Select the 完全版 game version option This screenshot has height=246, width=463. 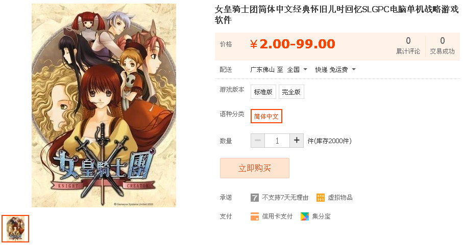291,92
